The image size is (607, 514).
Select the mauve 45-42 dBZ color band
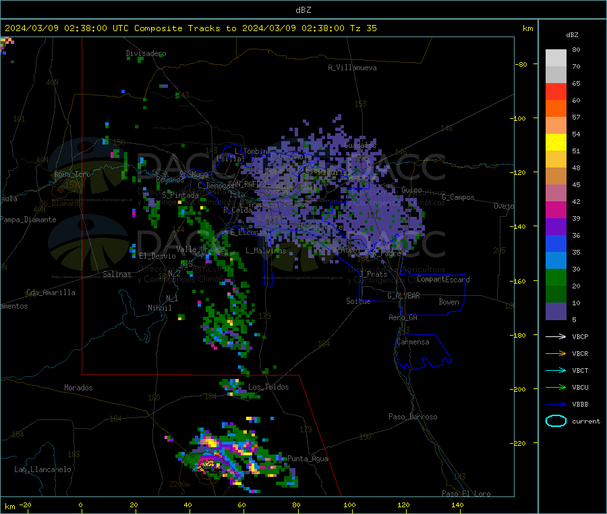pos(556,192)
